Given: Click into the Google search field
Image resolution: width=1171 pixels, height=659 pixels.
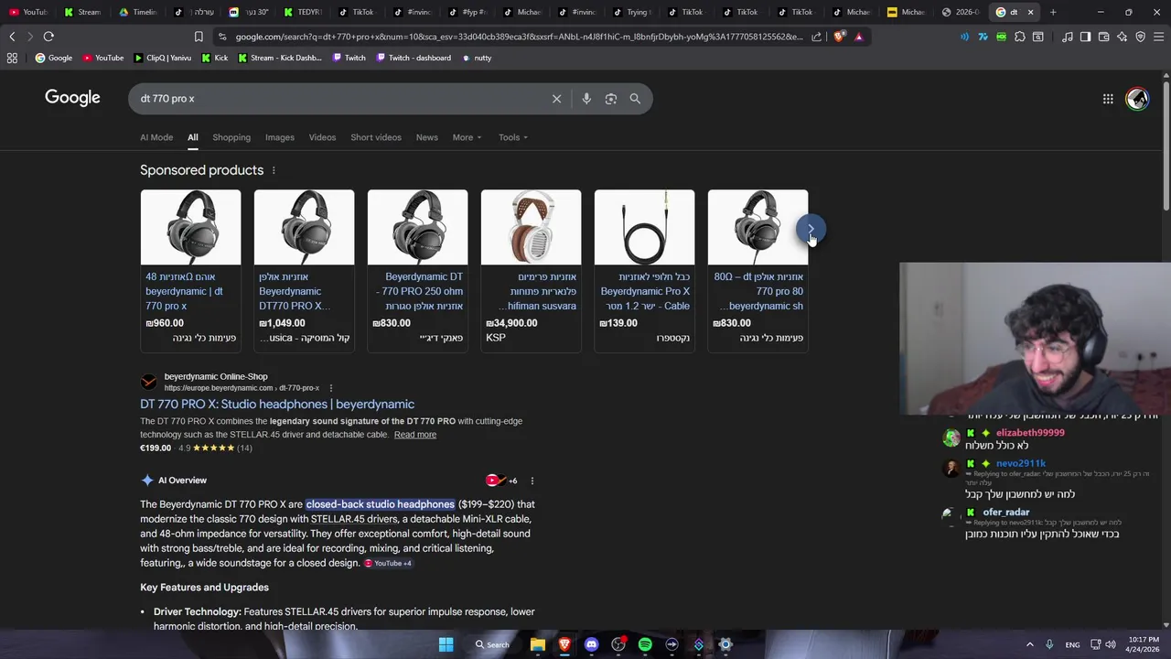Looking at the screenshot, I should click(338, 99).
